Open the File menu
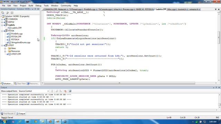Screen dimensions: 221x124 pos(3,6)
